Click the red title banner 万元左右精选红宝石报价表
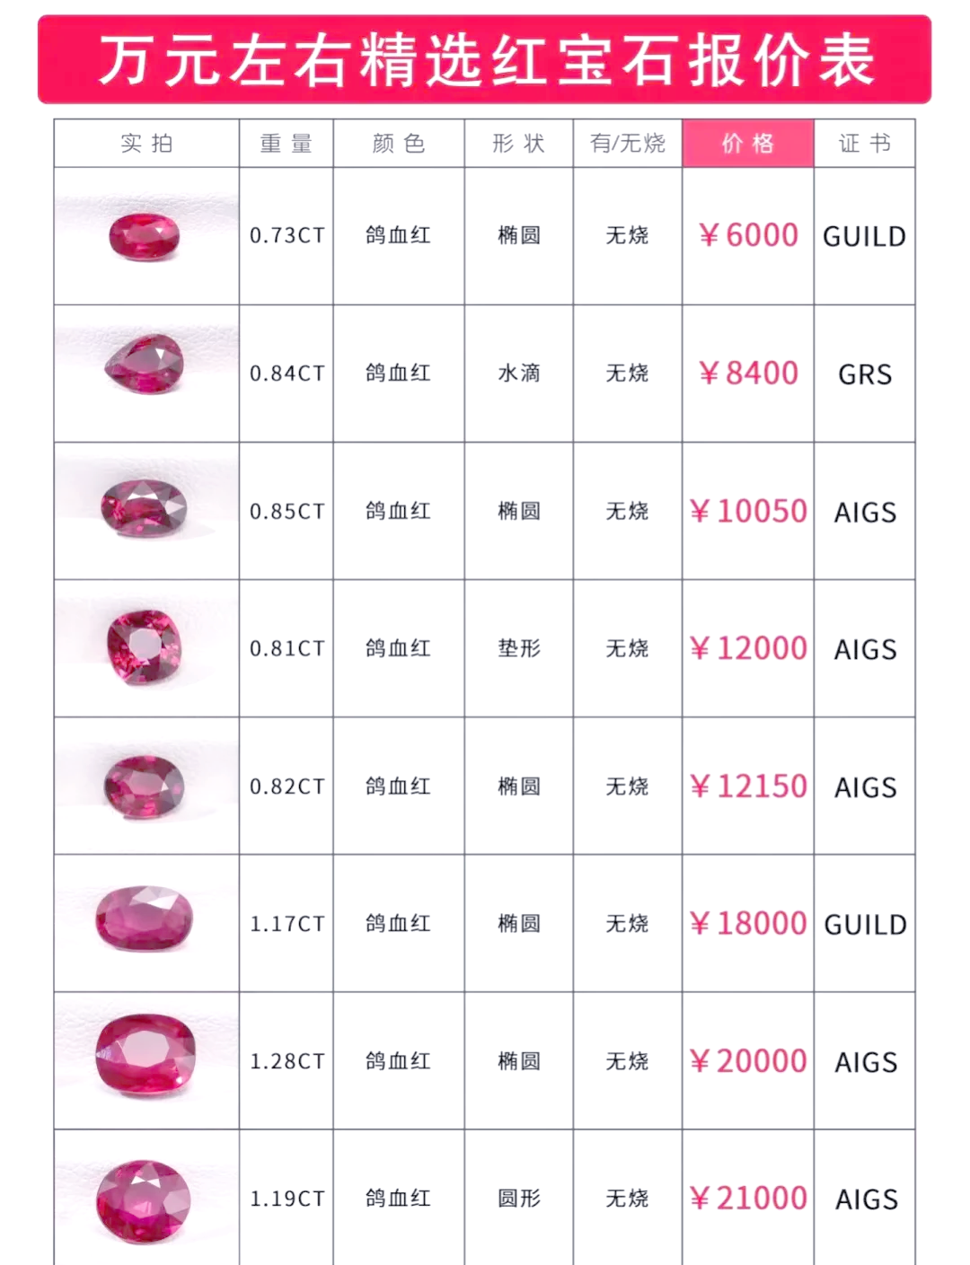This screenshot has width=970, height=1265. point(485,60)
